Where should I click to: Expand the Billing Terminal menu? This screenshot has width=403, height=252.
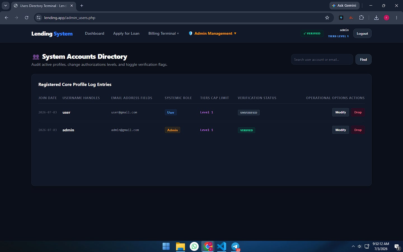[163, 33]
